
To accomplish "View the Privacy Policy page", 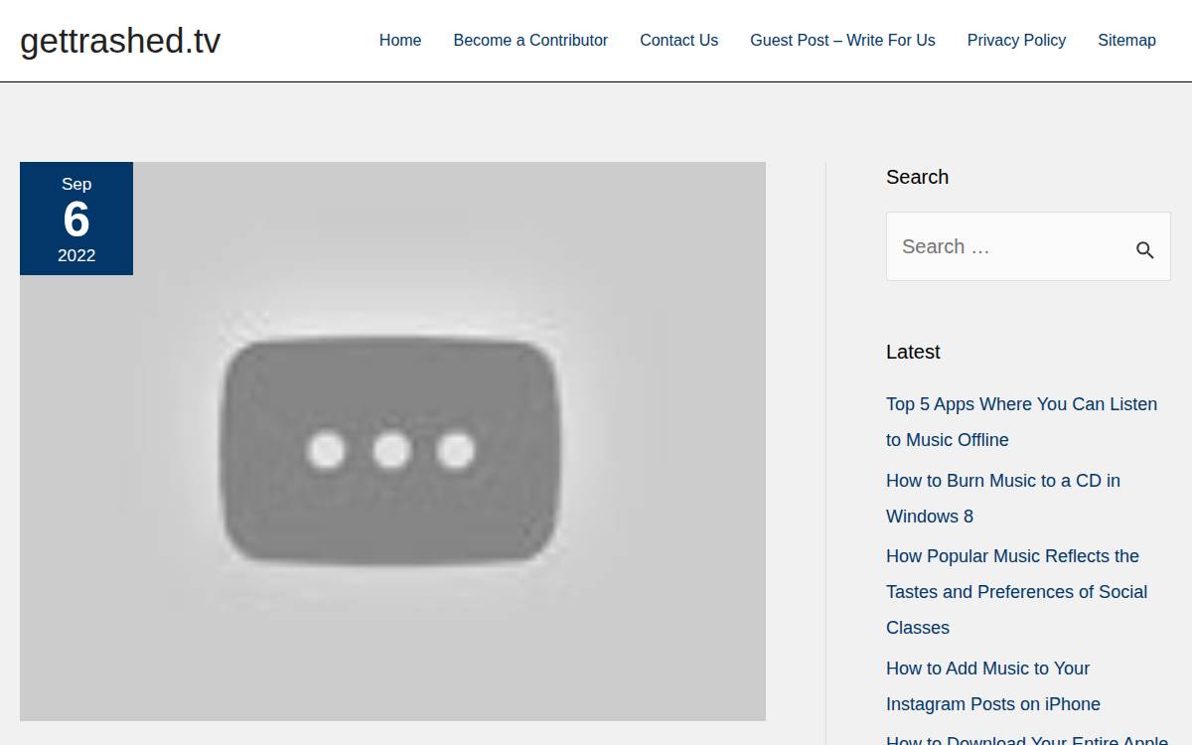I will 1016,41.
